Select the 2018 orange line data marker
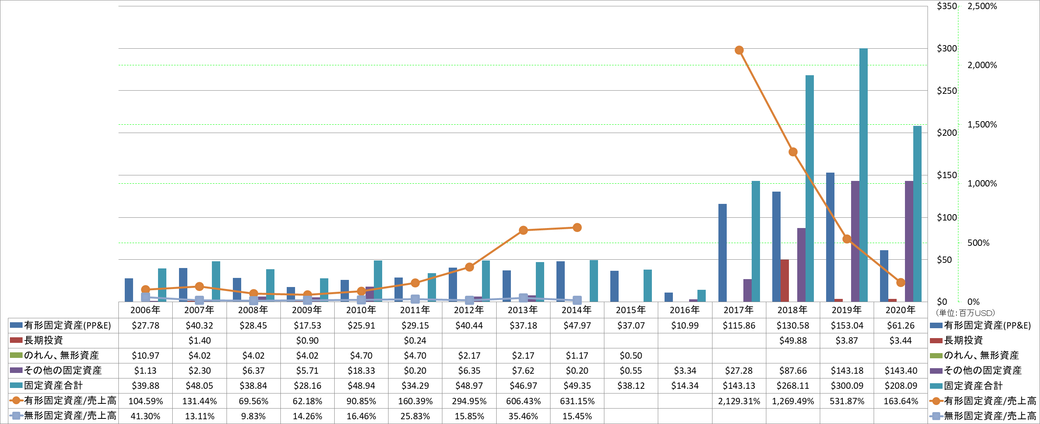This screenshot has height=424, width=1040. coord(793,152)
